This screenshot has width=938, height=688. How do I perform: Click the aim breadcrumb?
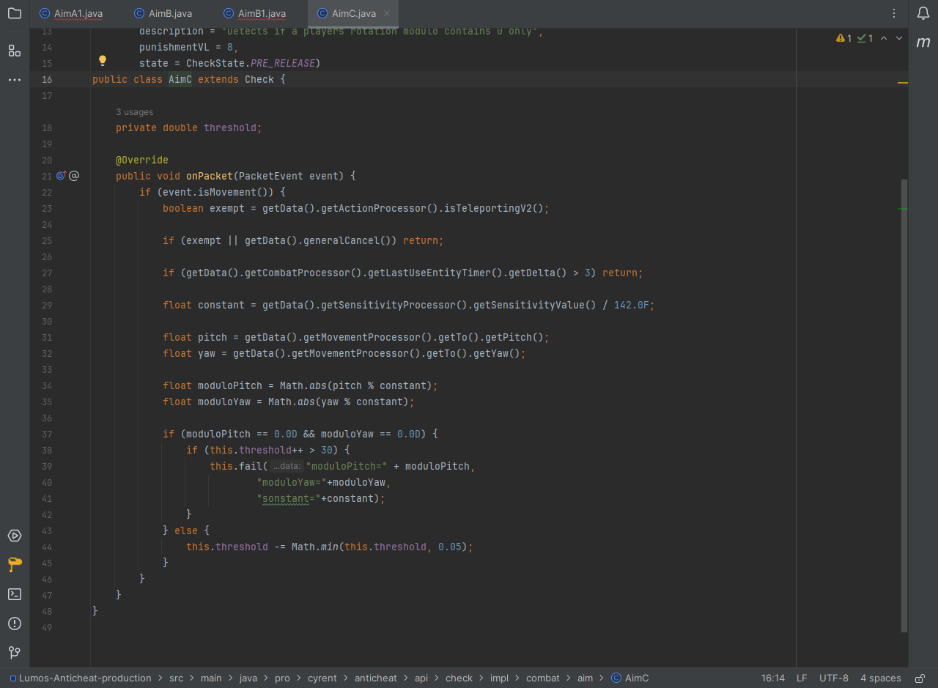pyautogui.click(x=585, y=678)
